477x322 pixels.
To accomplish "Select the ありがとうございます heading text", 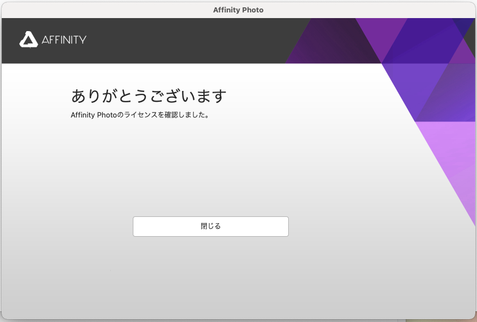I will pyautogui.click(x=149, y=96).
